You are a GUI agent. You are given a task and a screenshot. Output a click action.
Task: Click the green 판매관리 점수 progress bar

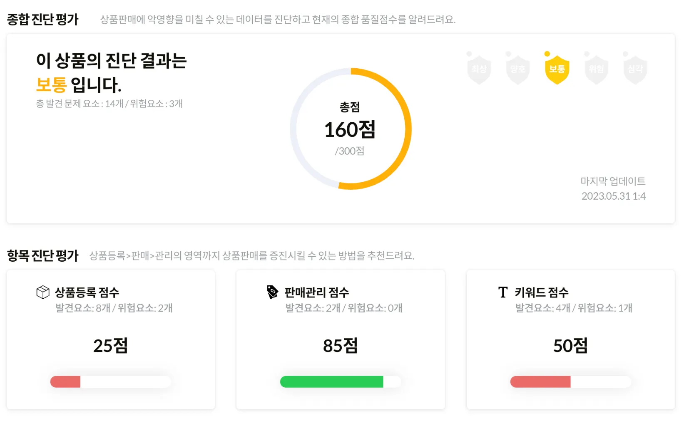(x=340, y=382)
